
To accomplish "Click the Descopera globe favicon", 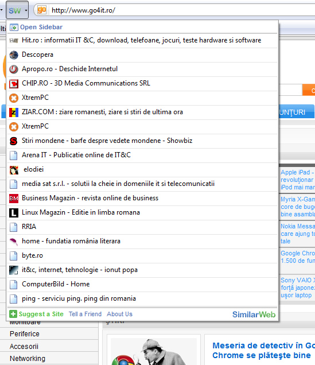I will click(14, 55).
